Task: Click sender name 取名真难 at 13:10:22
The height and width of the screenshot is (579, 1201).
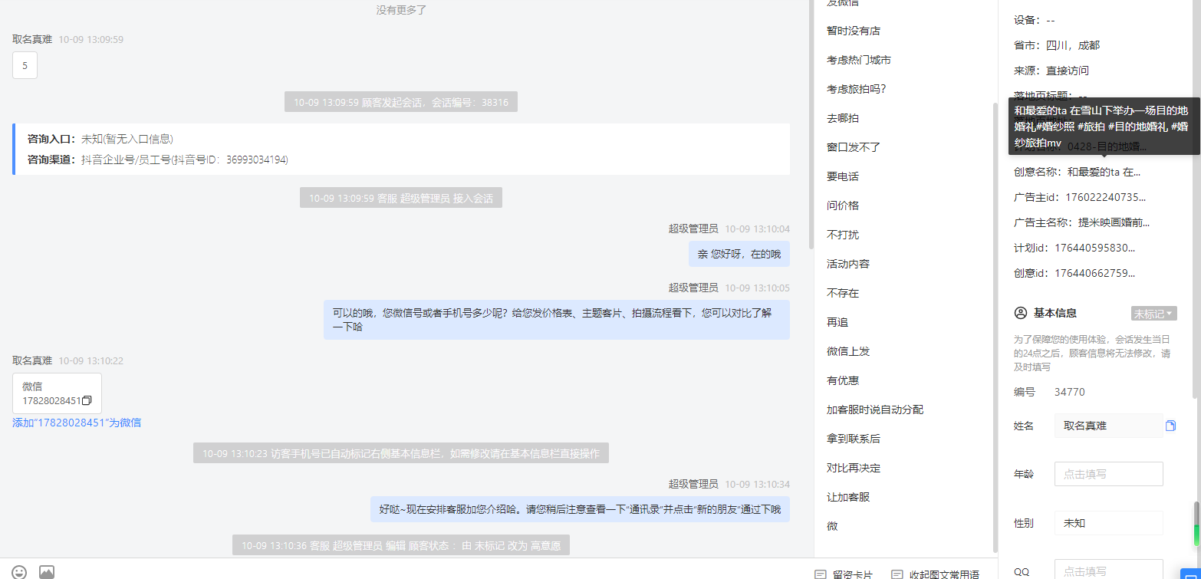Action: pos(32,360)
